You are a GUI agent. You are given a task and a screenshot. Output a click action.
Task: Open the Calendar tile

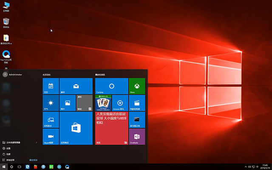point(51,86)
